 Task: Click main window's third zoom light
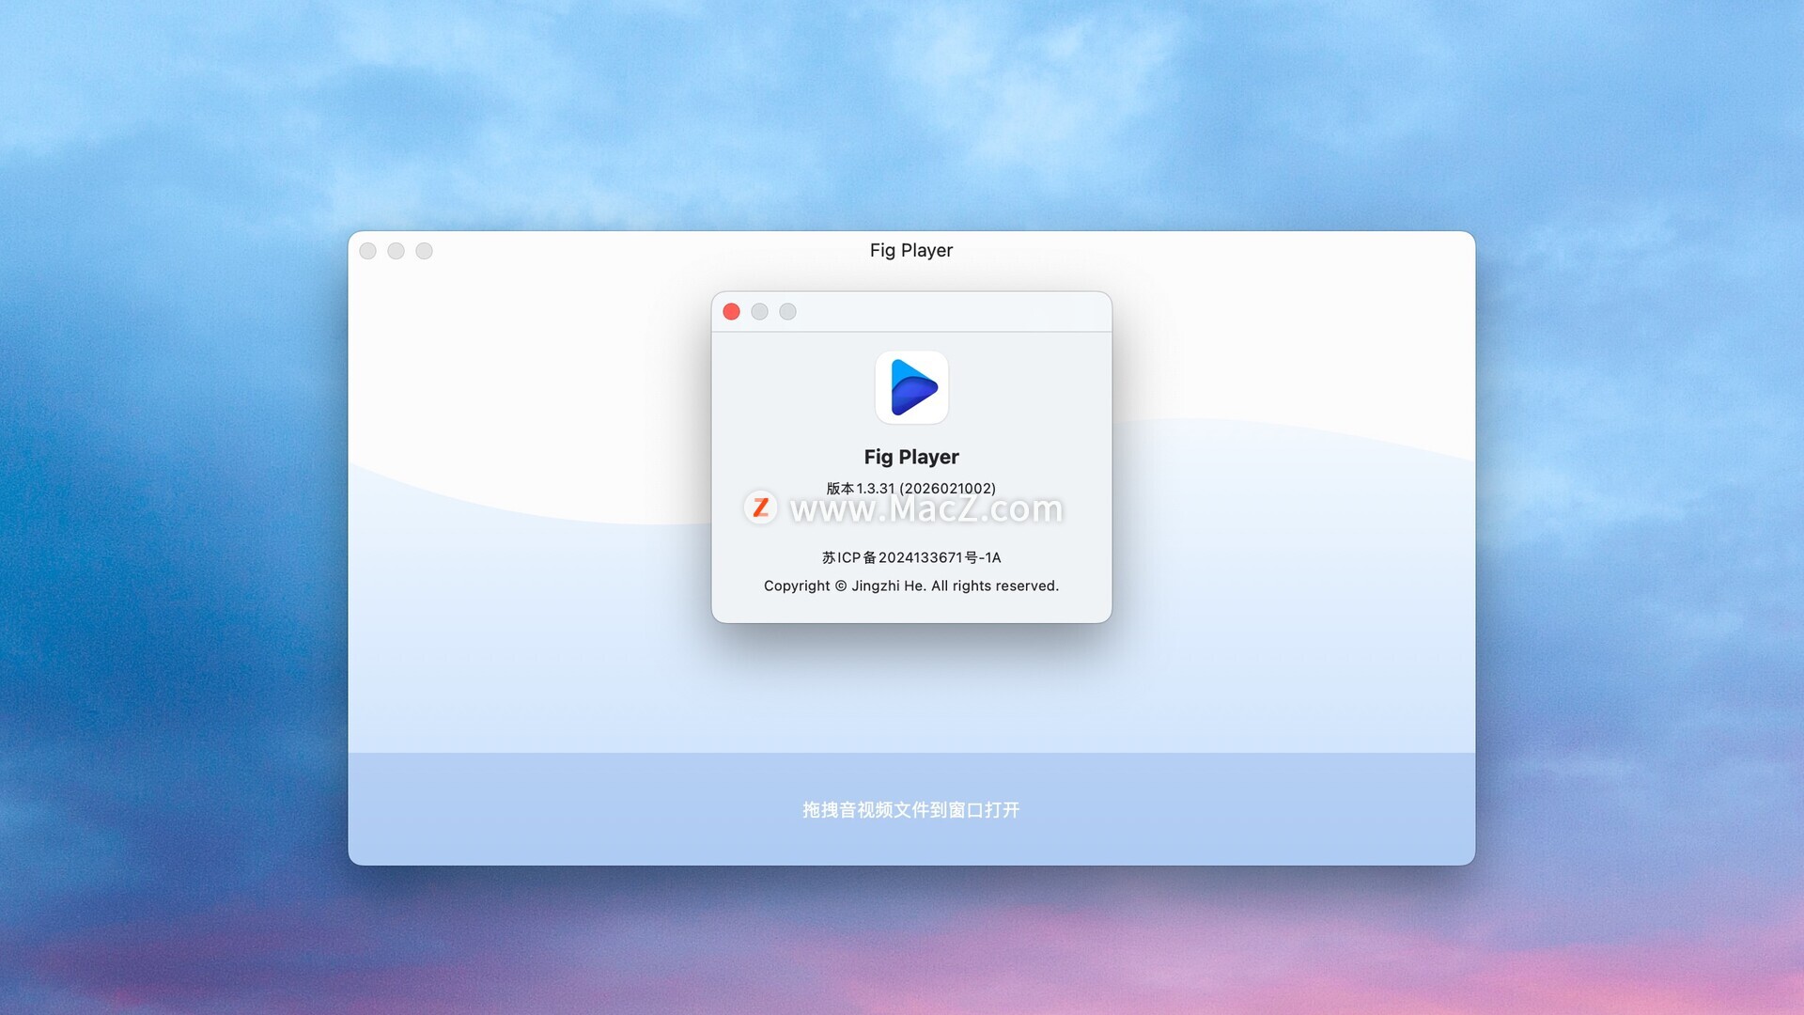(425, 251)
